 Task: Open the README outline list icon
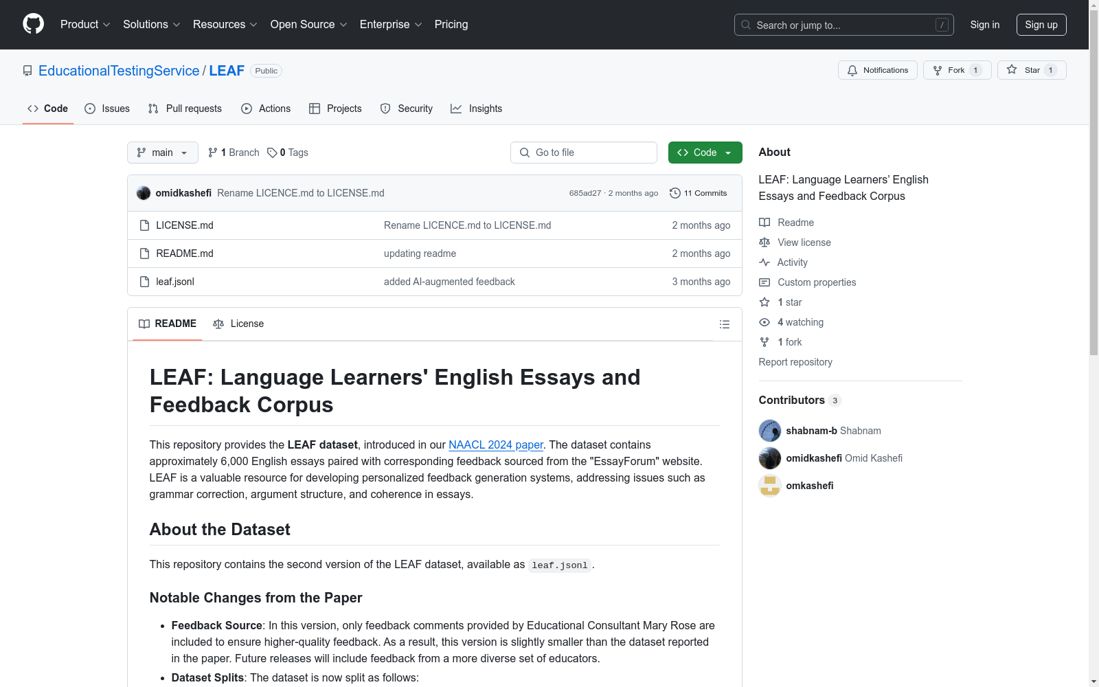pyautogui.click(x=725, y=324)
